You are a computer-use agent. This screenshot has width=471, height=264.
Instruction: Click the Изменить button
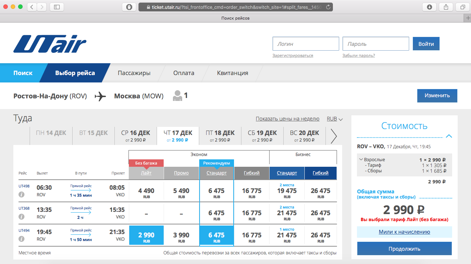click(437, 95)
